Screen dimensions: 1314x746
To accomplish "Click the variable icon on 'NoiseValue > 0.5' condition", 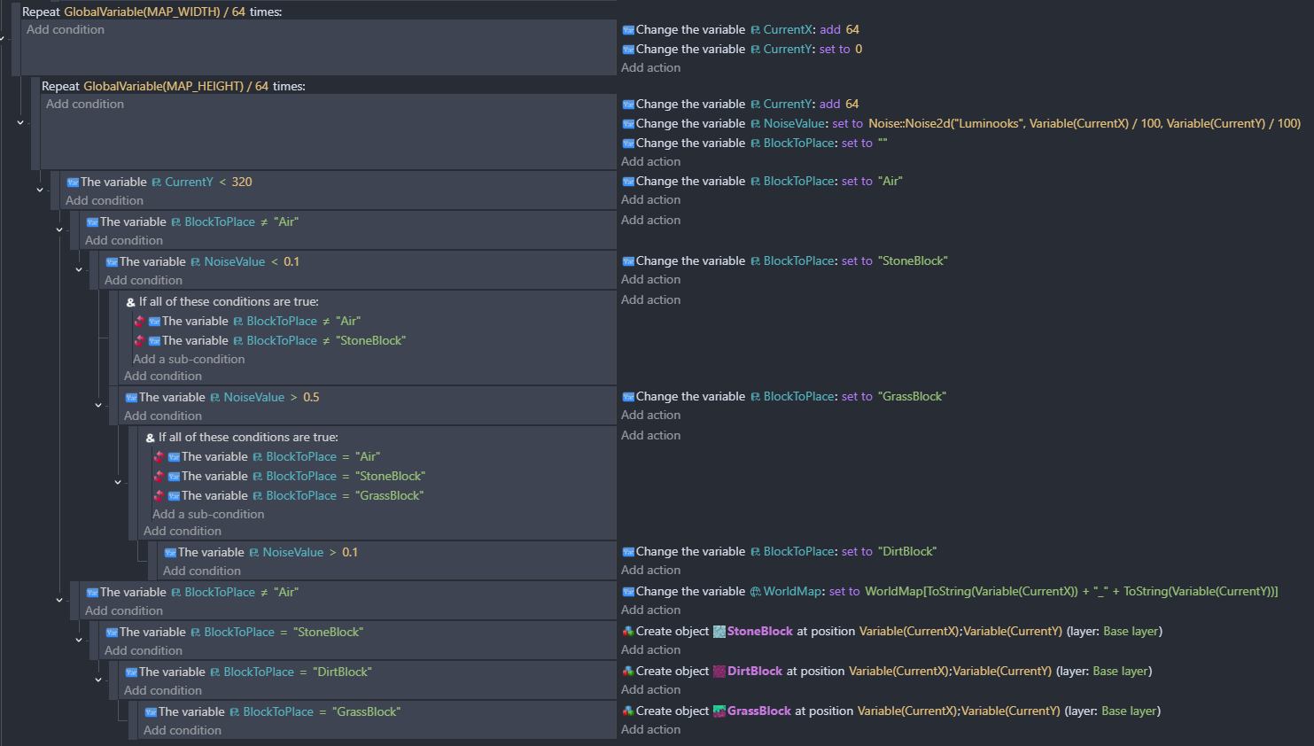I will tap(131, 398).
